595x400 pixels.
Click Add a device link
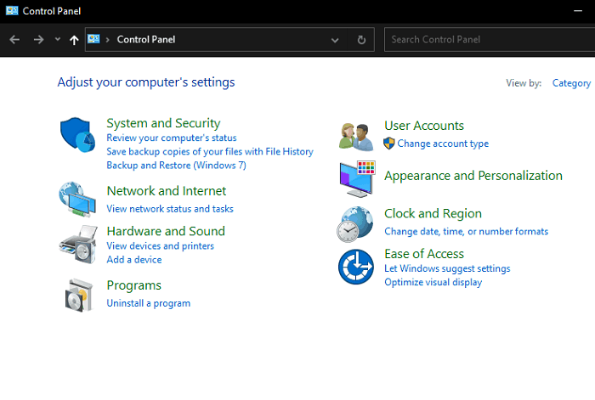[133, 260]
